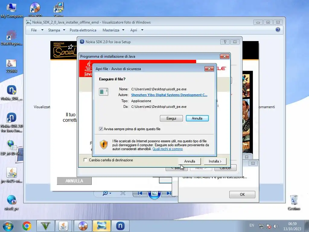Open Setup desktop shortcut

click(x=59, y=9)
